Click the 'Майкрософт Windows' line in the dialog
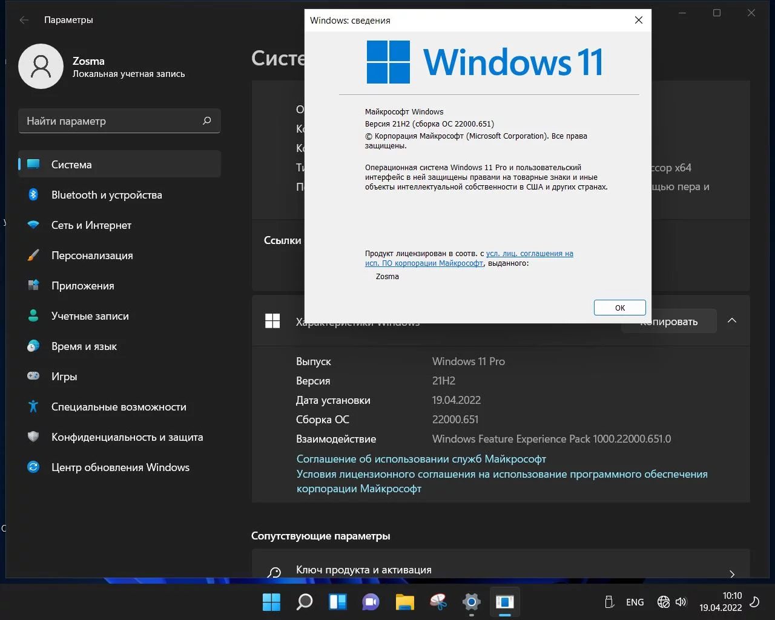Image resolution: width=775 pixels, height=620 pixels. coord(404,111)
